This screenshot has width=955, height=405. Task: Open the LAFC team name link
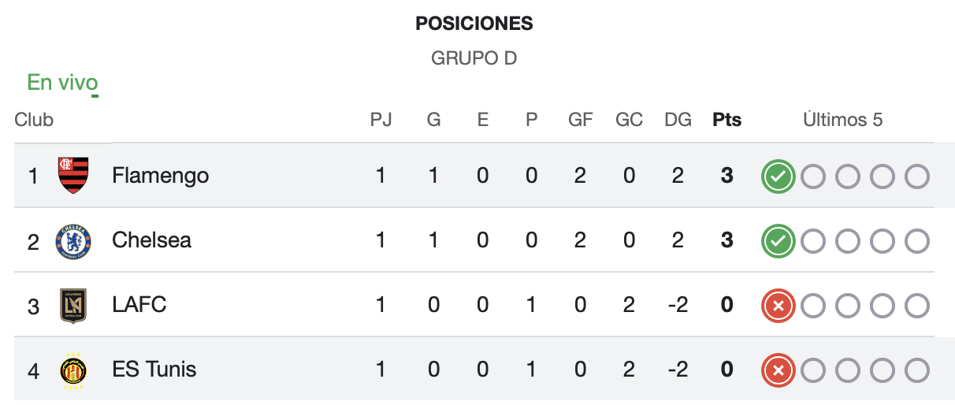[139, 304]
